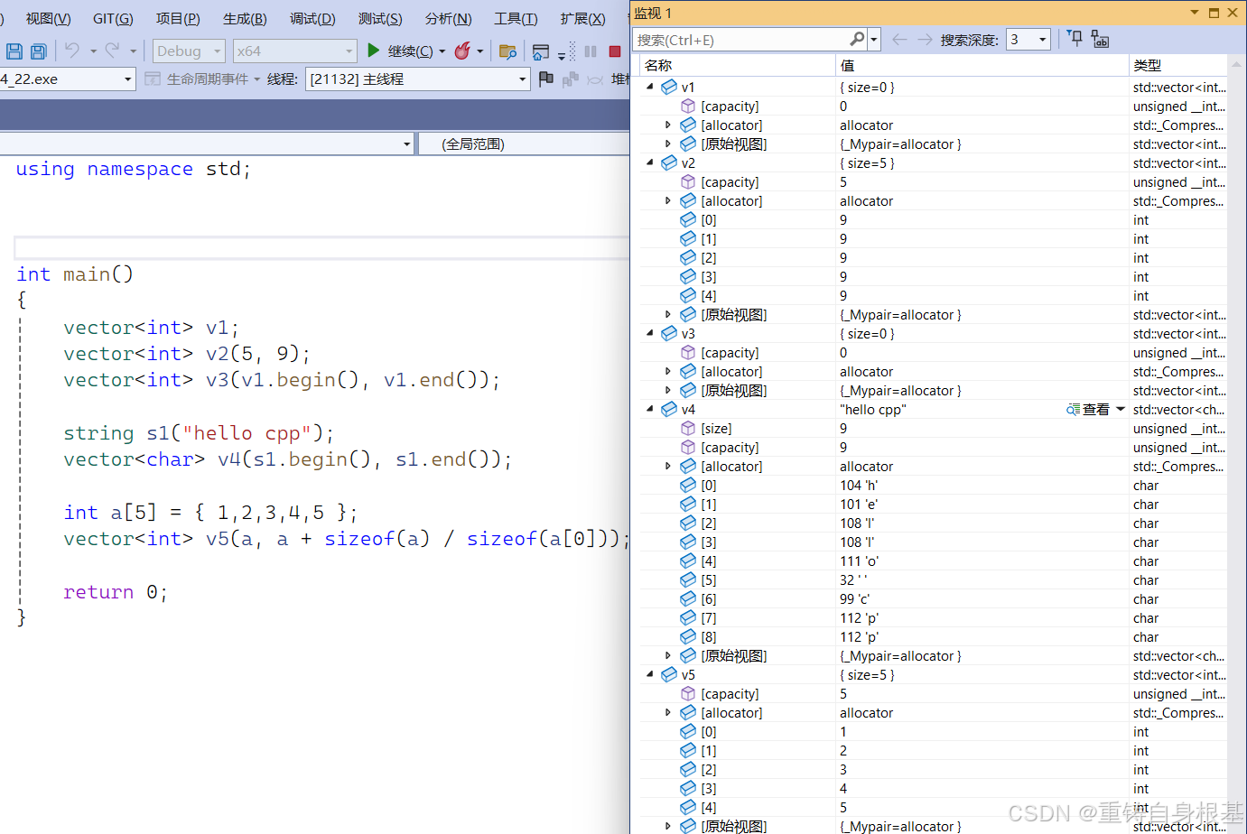Open the 测试(S) menu

point(380,19)
